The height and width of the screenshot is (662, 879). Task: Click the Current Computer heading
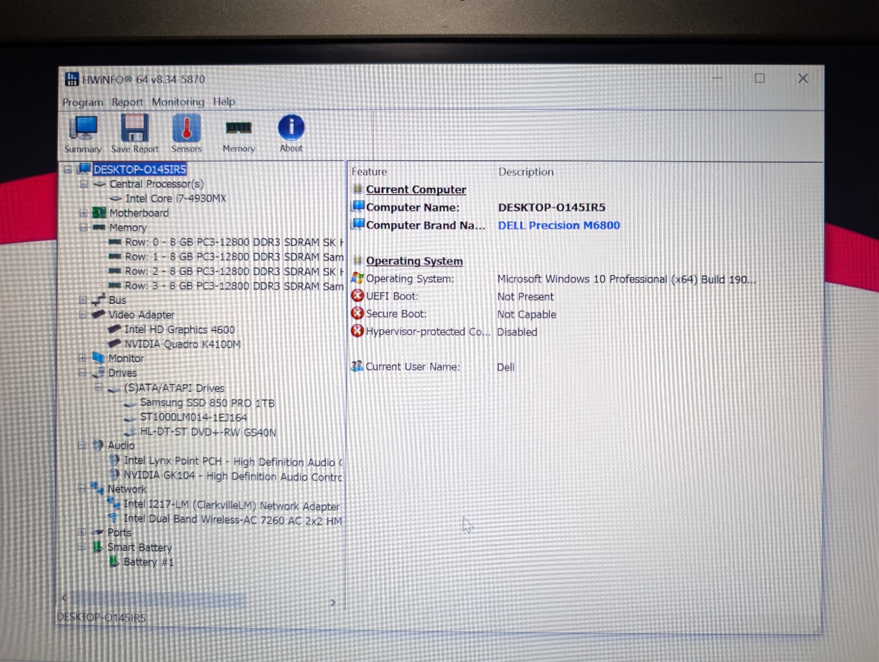416,189
